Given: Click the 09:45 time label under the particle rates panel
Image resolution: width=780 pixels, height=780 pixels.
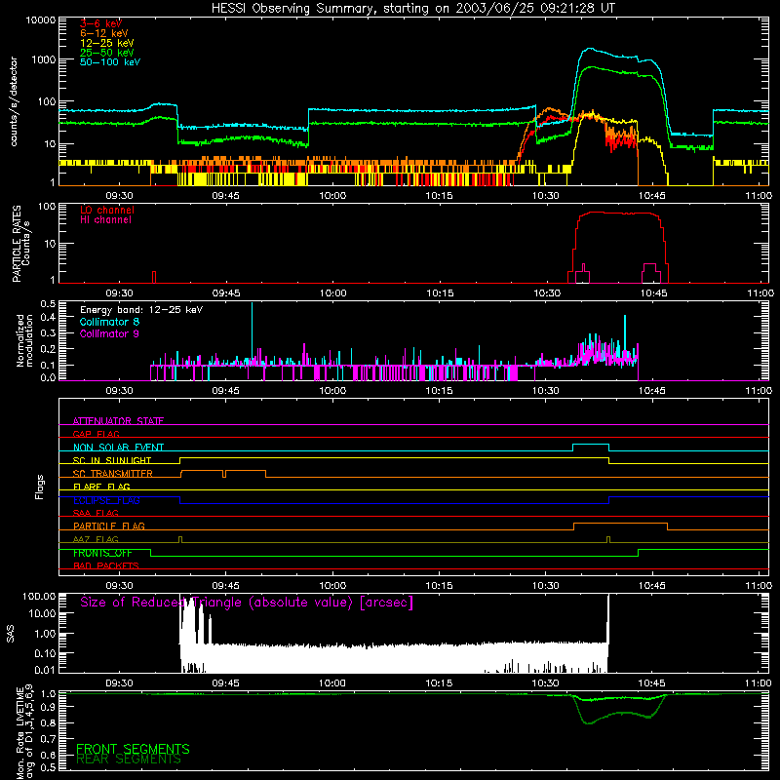Looking at the screenshot, I should [x=226, y=293].
